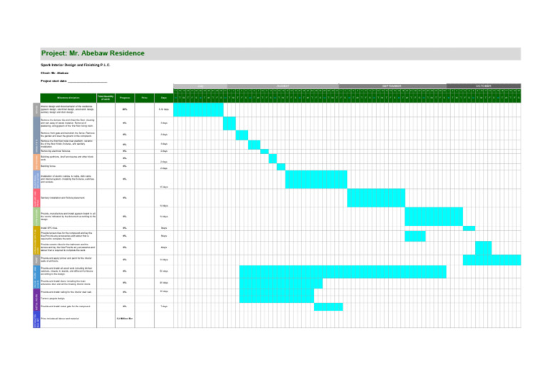The height and width of the screenshot is (387, 547).
Task: Select the interior design task's Gantt bar
Action: [x=198, y=110]
